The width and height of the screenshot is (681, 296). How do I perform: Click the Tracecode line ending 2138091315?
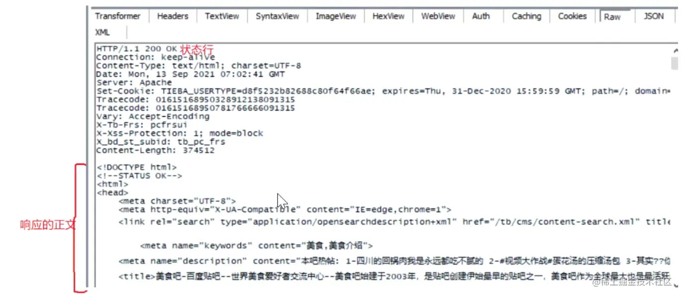click(196, 99)
